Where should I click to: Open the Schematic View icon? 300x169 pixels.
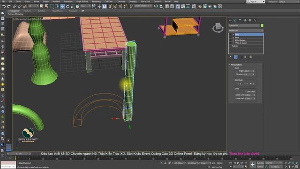tap(188, 6)
